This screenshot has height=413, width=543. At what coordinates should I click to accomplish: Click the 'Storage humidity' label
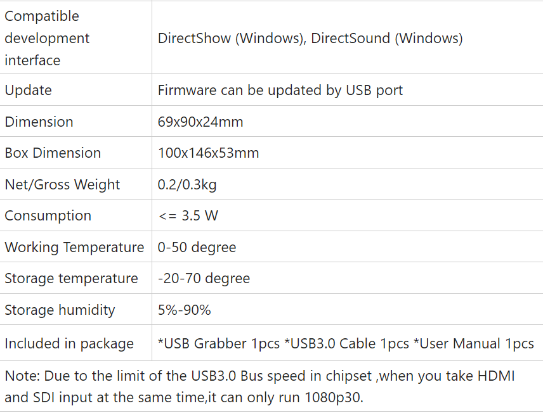[x=60, y=310]
